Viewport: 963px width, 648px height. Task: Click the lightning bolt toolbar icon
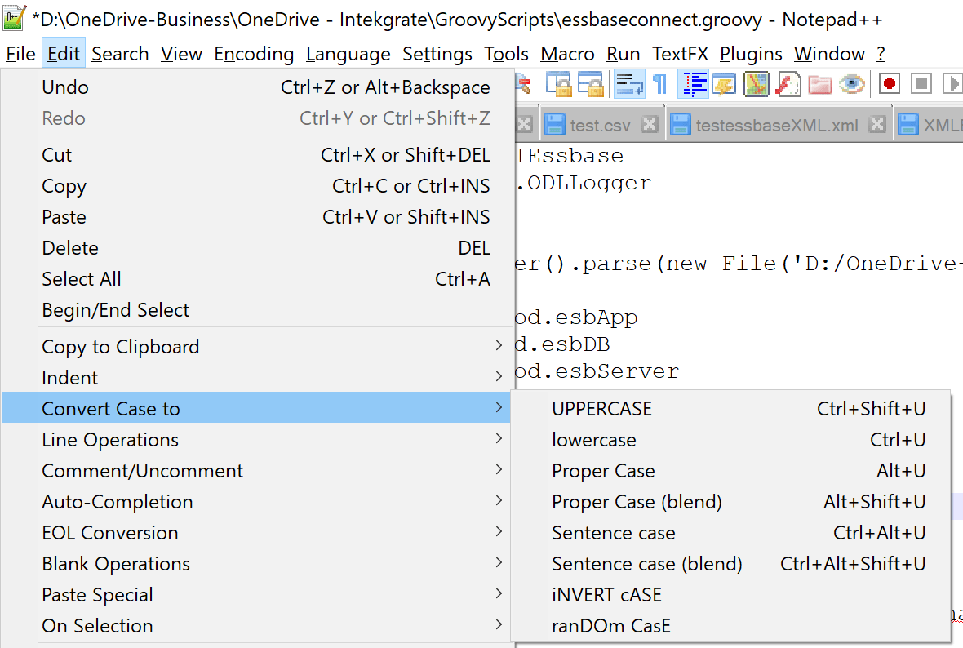(x=788, y=84)
